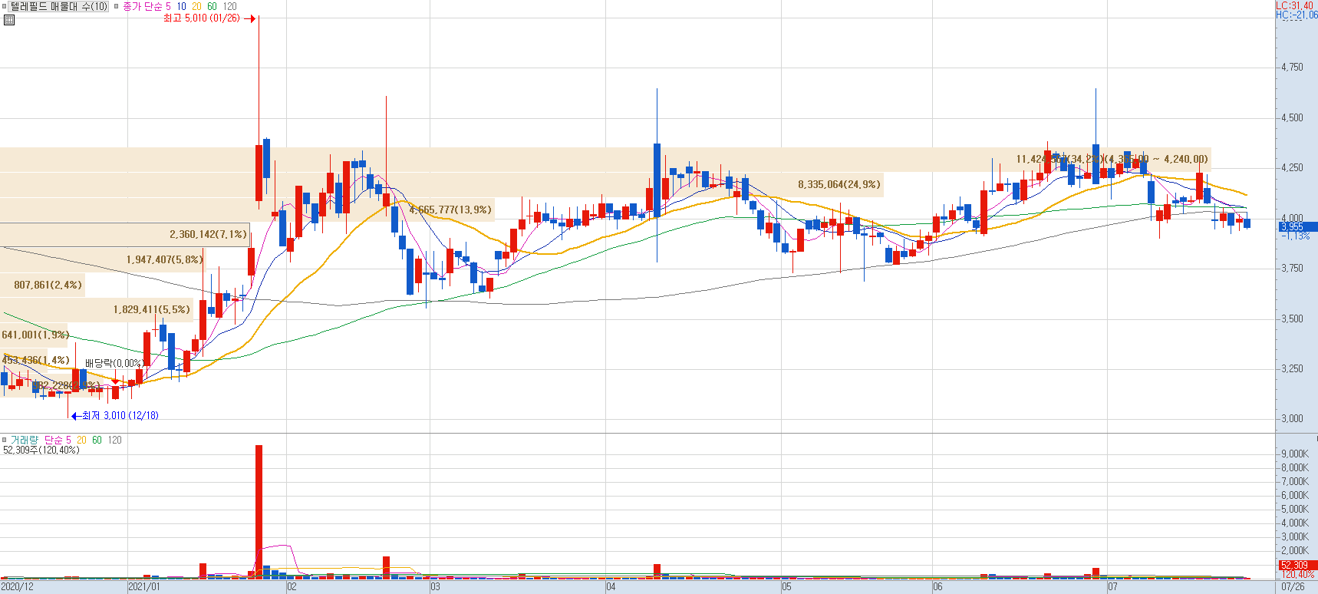The image size is (1318, 594).
Task: Click the 641,001(1.9%) volume profile label
Action: point(35,335)
